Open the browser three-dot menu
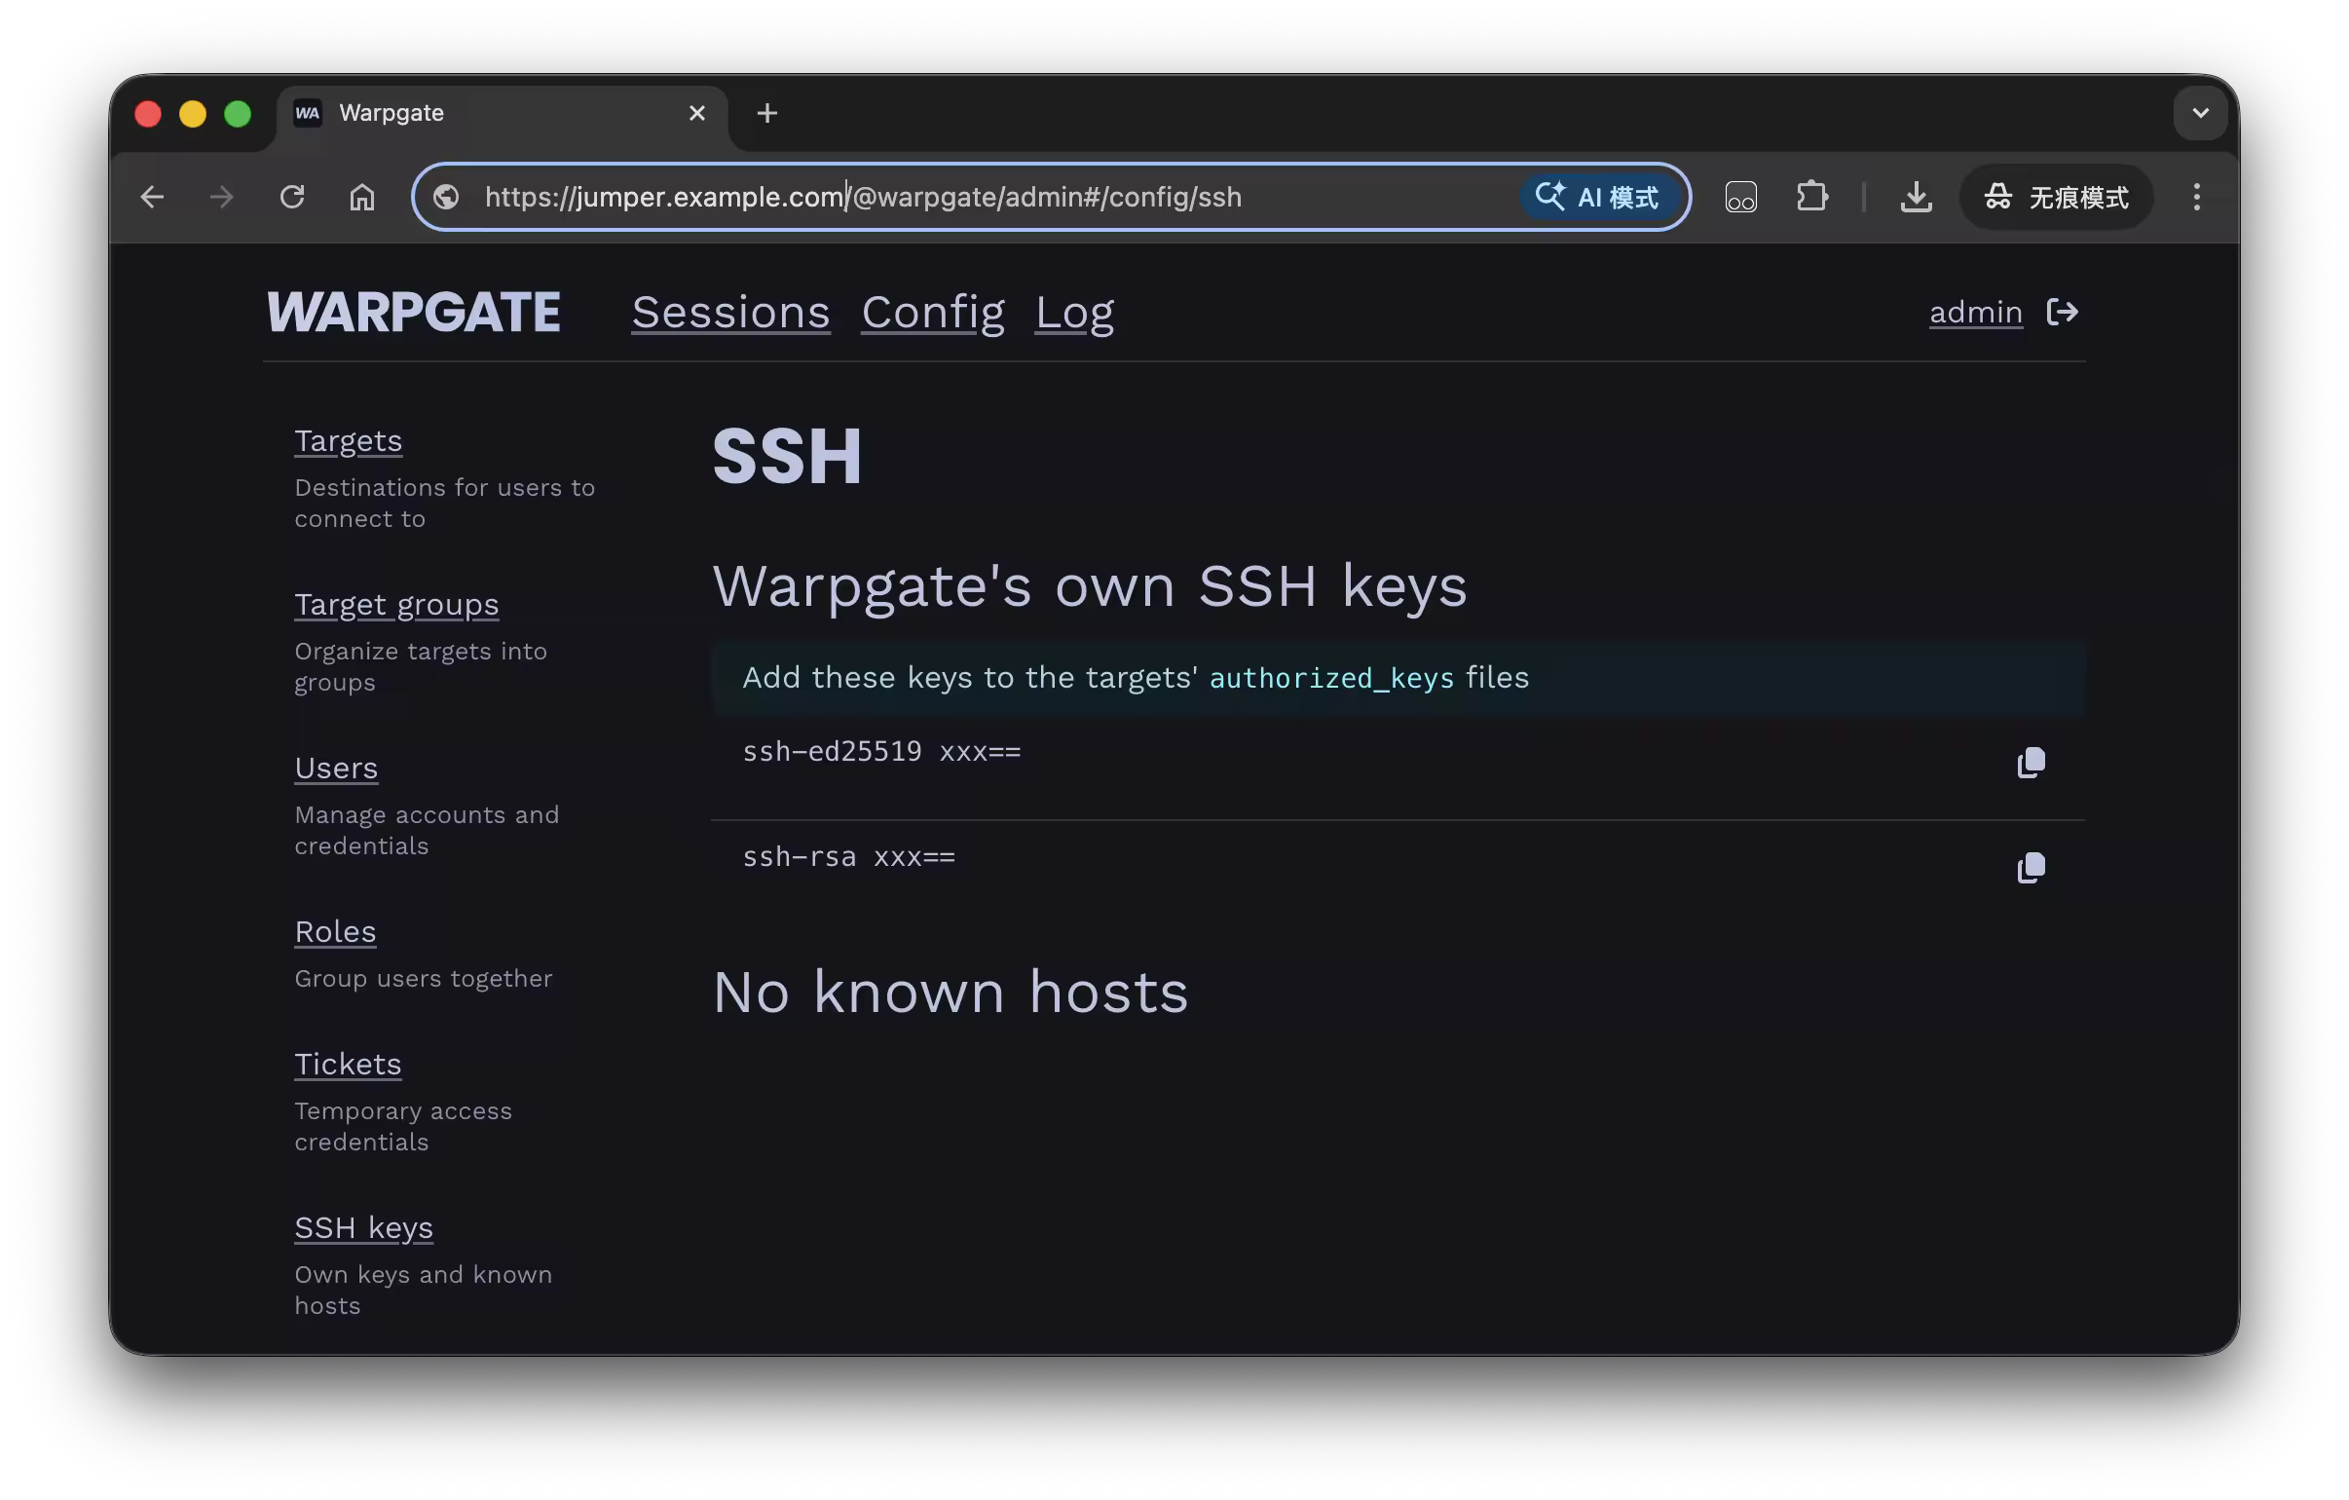Screen dimensions: 2349x1500 2197,197
